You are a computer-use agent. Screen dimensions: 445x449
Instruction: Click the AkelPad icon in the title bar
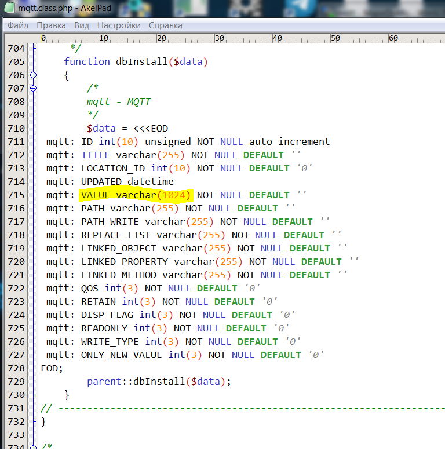pyautogui.click(x=10, y=8)
